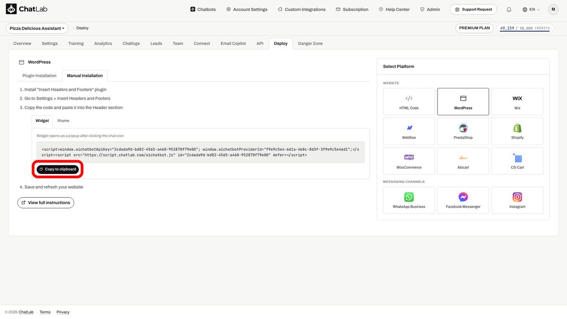Choose the Instagram channel tile
567x319 pixels.
coord(517,200)
